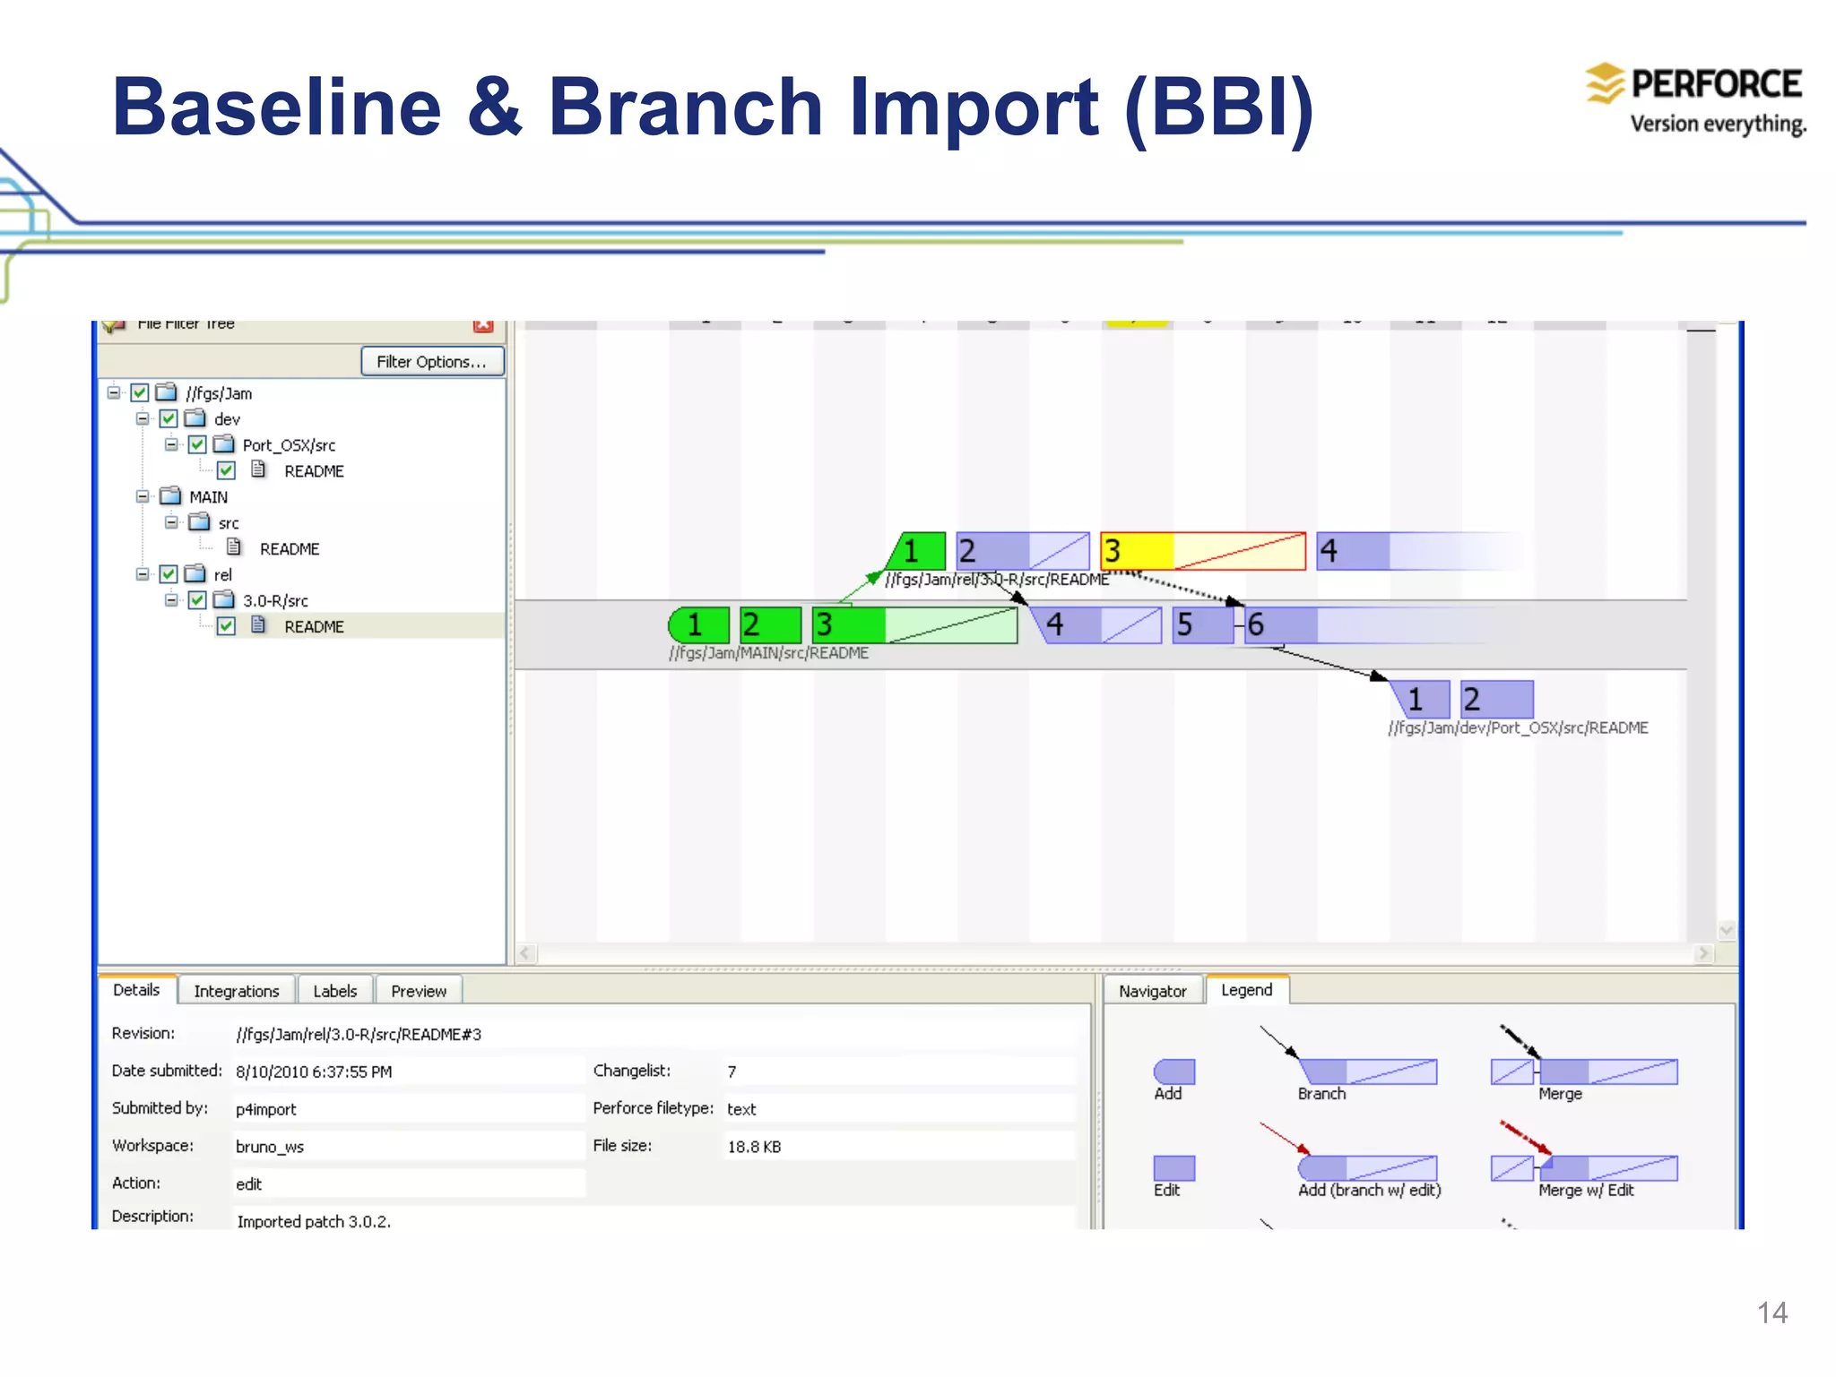This screenshot has width=1836, height=1377.
Task: Click revision 4 of MAIN/src/README
Action: click(1096, 624)
